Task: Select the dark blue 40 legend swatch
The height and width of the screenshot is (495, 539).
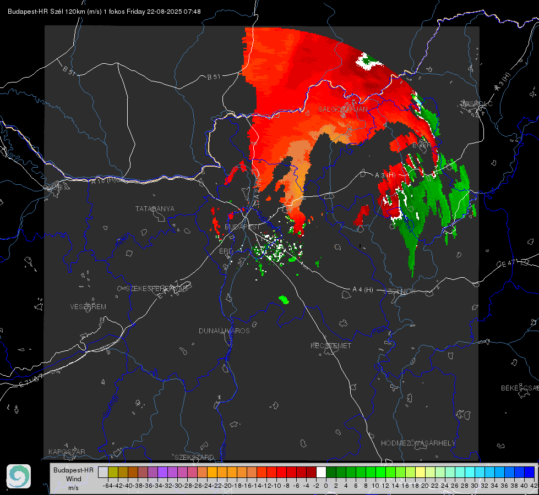Action: [x=529, y=472]
